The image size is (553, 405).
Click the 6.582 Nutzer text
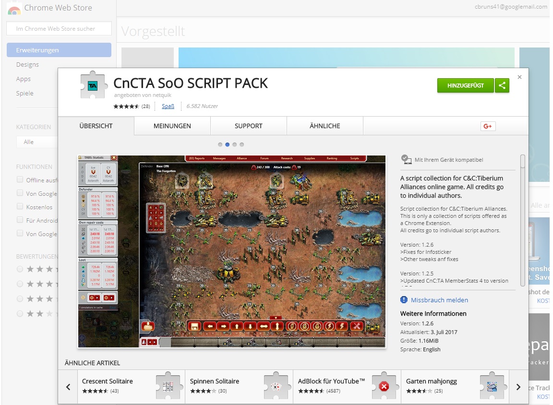click(202, 106)
